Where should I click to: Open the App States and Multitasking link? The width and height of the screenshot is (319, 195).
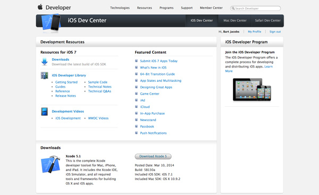161,81
